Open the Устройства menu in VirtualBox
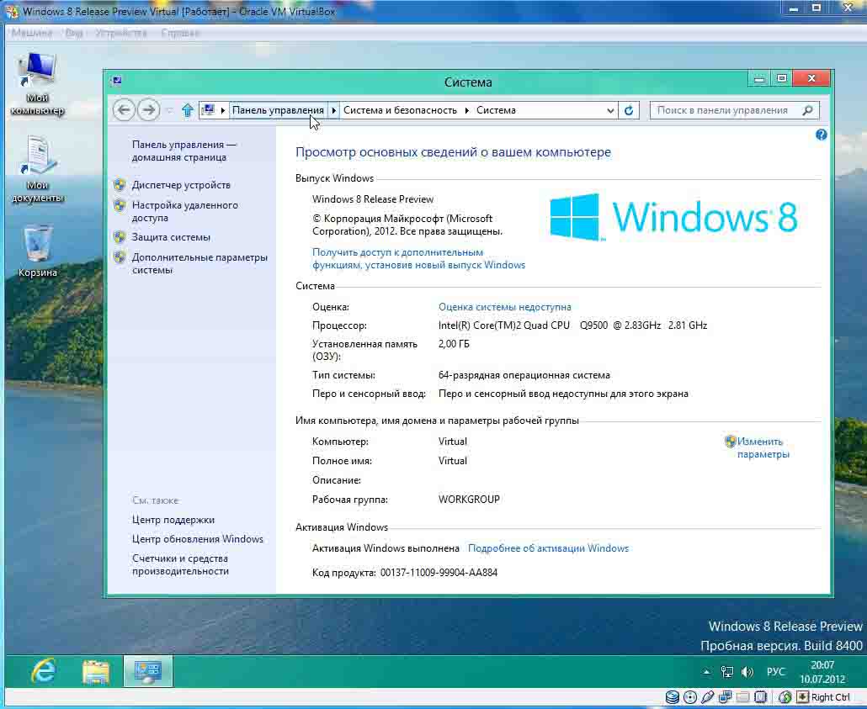The height and width of the screenshot is (709, 867). 121,33
